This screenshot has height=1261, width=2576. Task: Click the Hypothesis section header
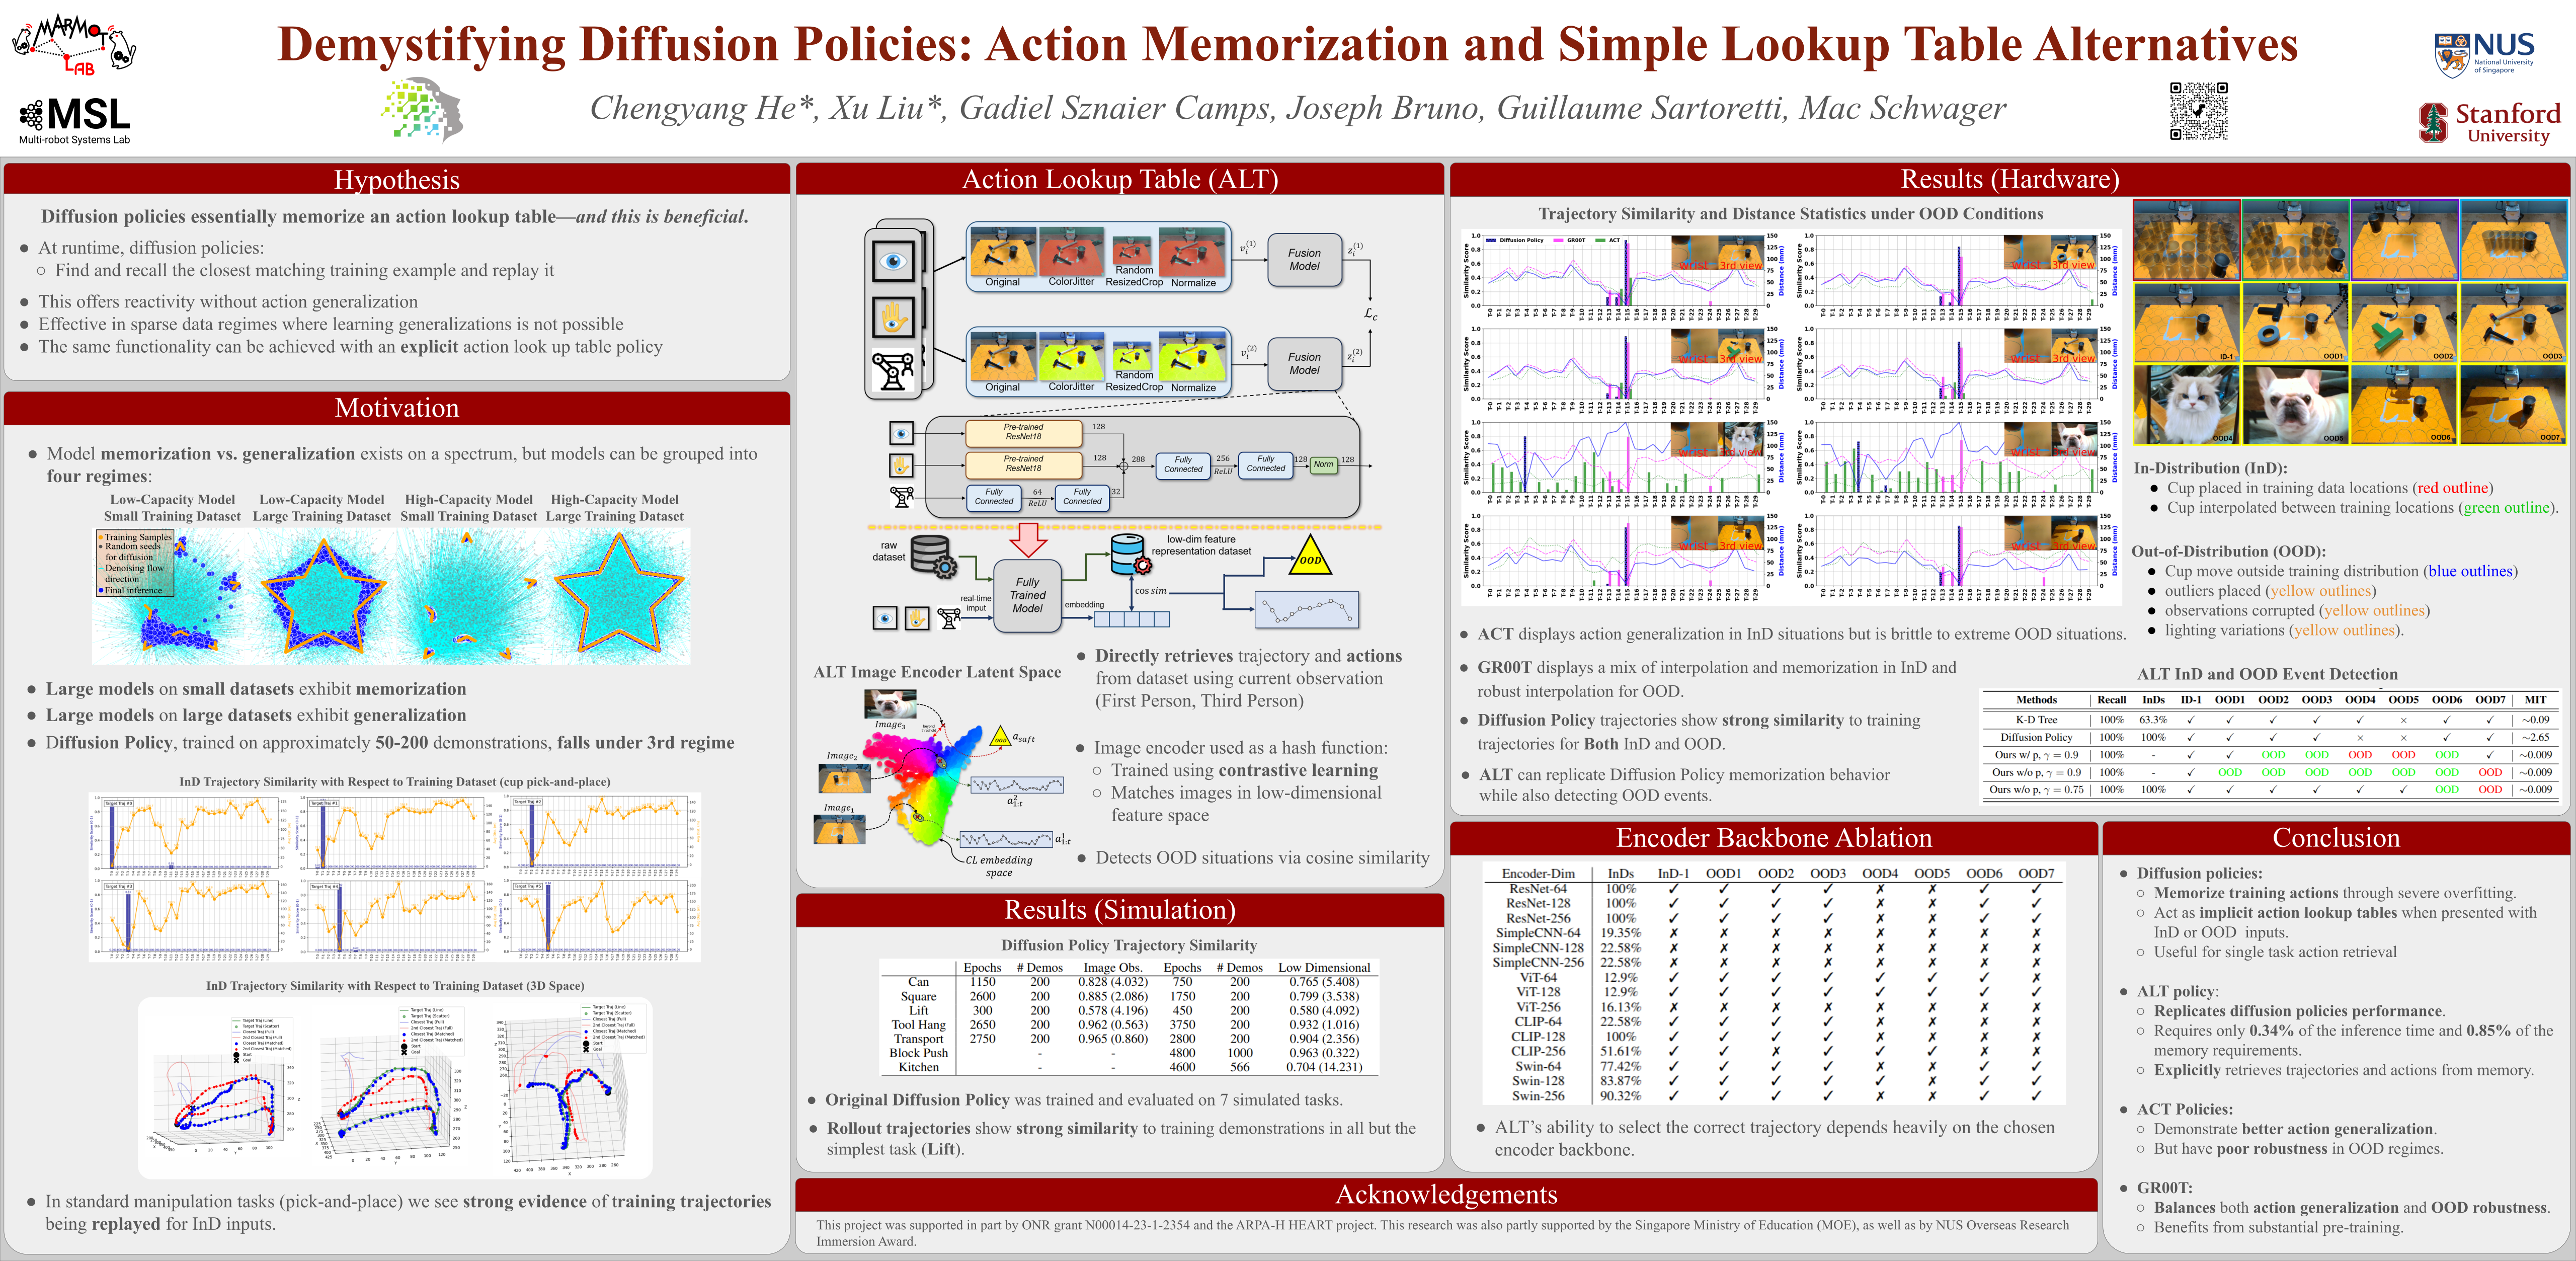pyautogui.click(x=397, y=180)
